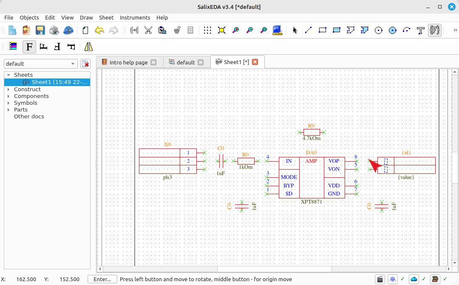The height and width of the screenshot is (285, 459).
Task: Click the greyed redo arrow
Action: tap(113, 31)
